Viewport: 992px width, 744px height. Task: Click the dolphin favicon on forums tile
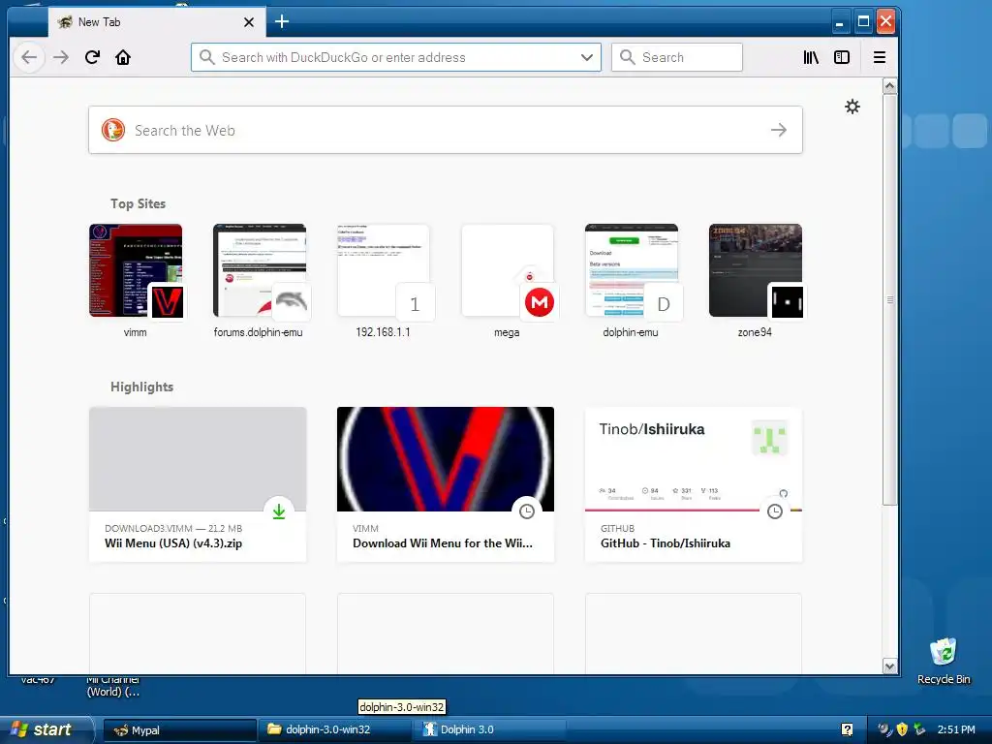292,302
